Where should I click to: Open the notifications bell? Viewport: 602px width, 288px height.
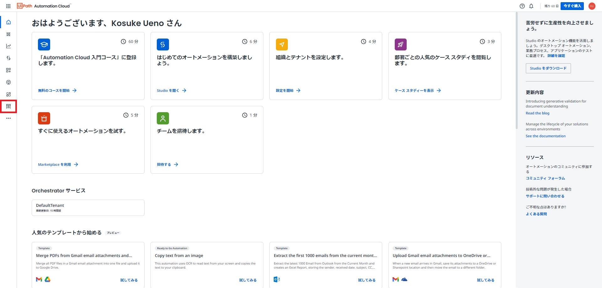point(531,6)
